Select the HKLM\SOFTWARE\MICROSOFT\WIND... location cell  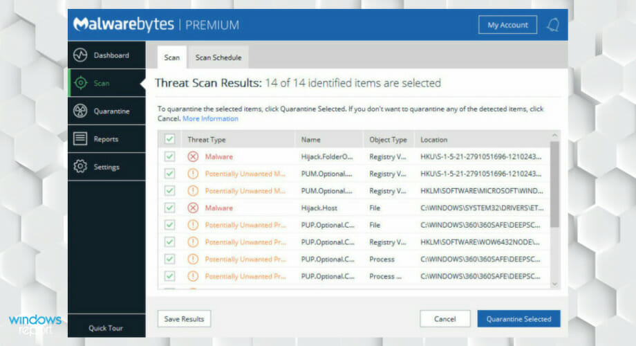(481, 190)
